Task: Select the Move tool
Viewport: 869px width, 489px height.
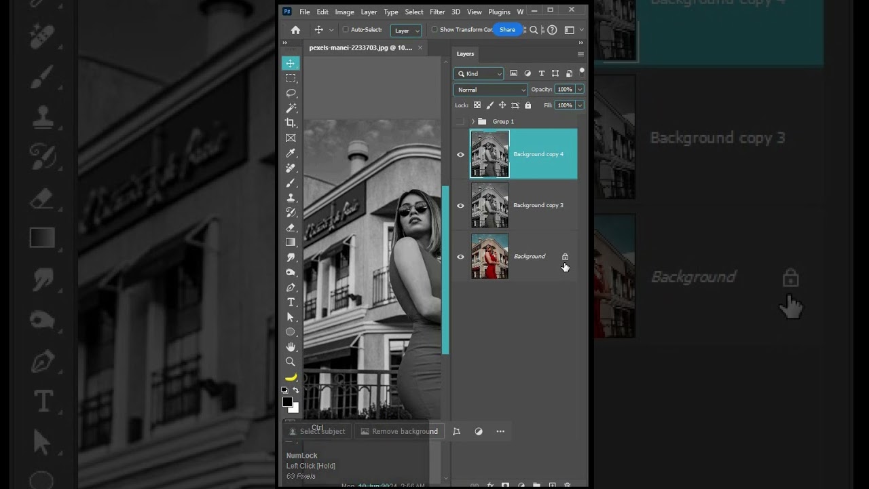Action: (x=291, y=62)
